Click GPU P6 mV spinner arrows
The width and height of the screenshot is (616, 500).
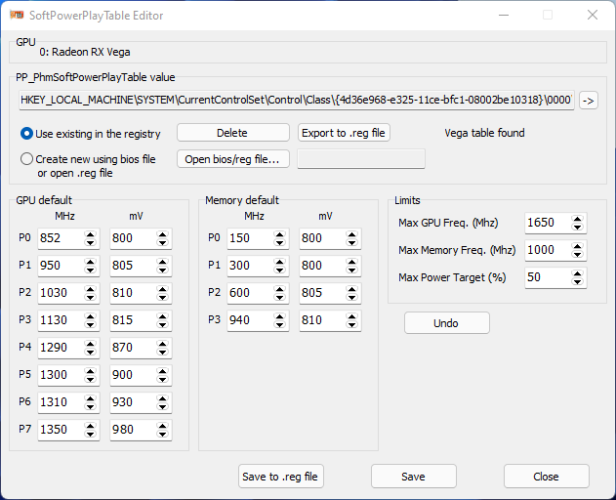163,402
